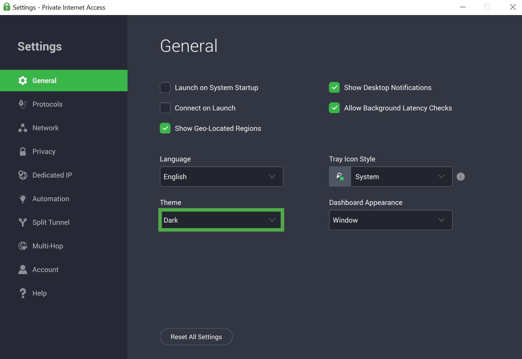
Task: Click the Account person icon
Action: point(23,270)
